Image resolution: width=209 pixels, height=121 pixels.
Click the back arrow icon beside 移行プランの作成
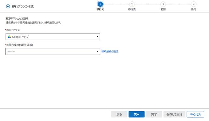click(8, 6)
